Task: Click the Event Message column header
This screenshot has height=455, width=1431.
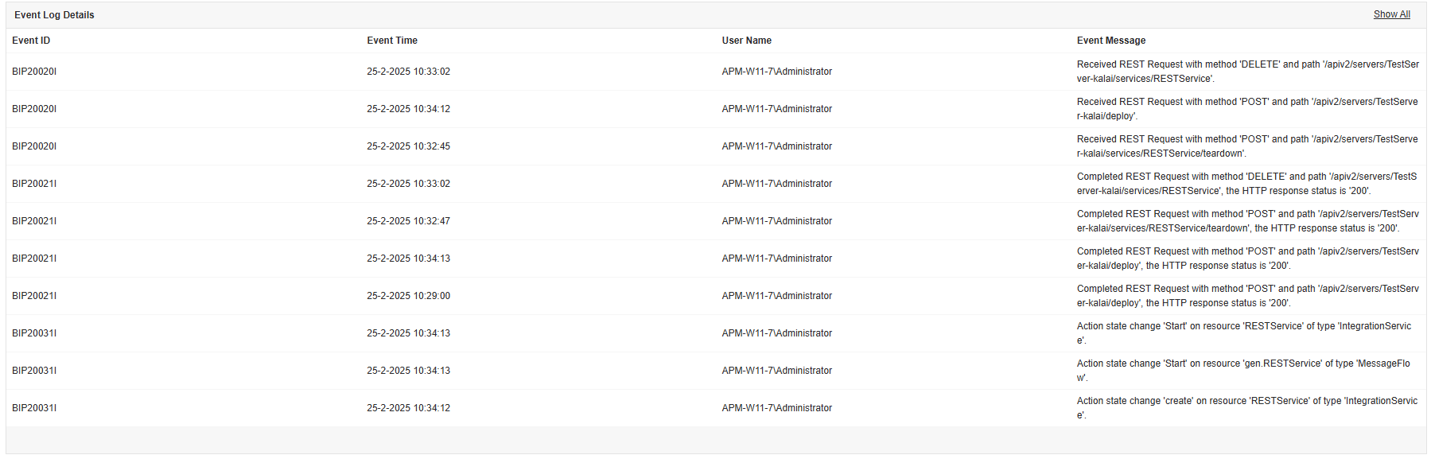Action: (1110, 41)
